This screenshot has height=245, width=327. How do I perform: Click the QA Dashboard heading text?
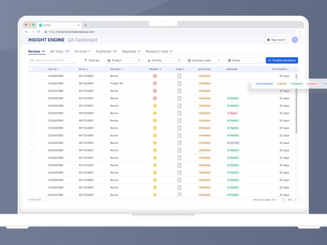click(83, 40)
